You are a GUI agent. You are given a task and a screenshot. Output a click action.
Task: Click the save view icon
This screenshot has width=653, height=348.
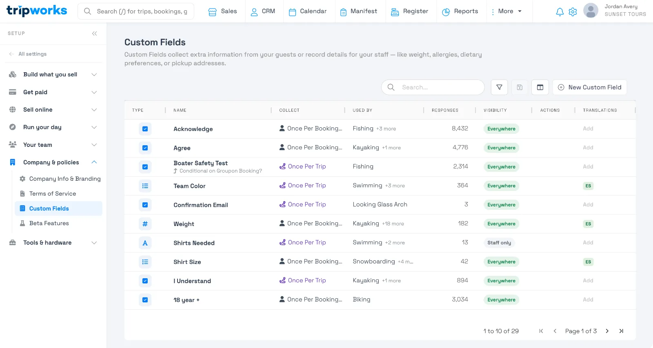point(520,87)
